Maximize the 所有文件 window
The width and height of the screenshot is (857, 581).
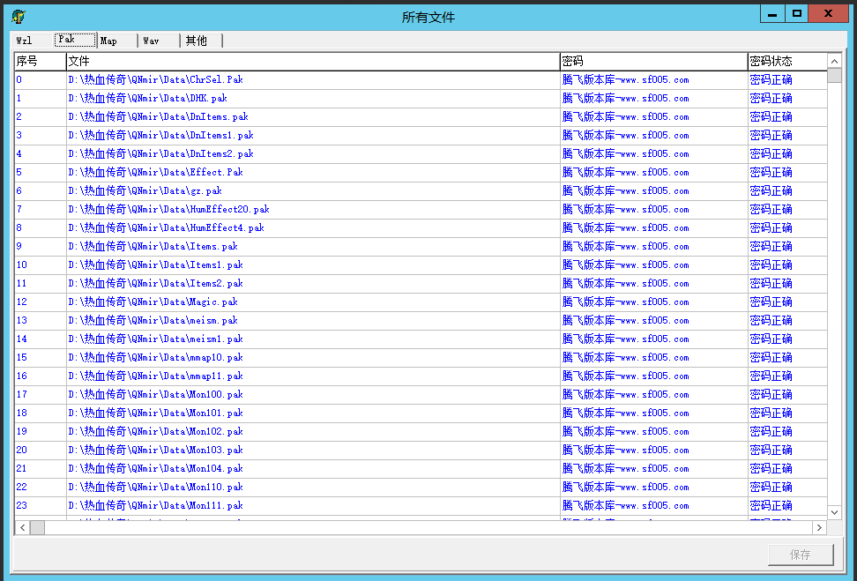(x=796, y=14)
